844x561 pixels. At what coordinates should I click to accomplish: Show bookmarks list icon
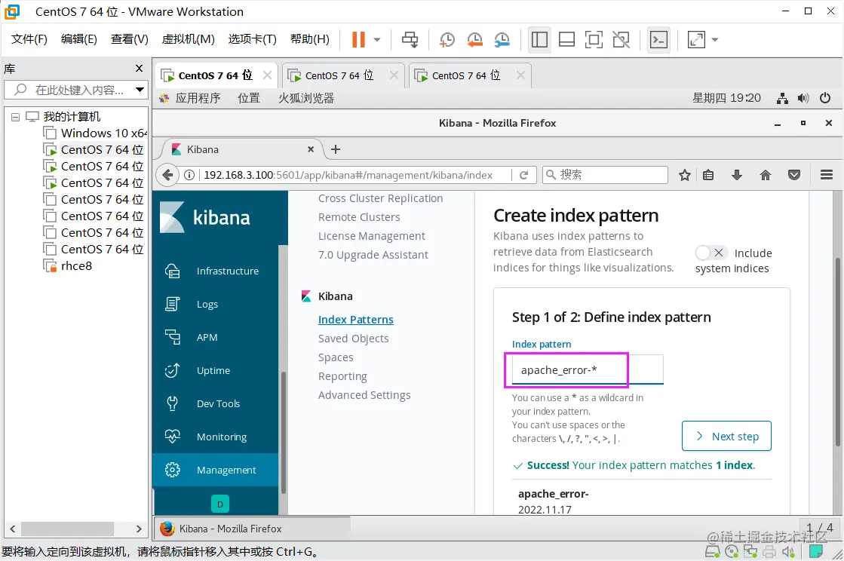click(x=708, y=175)
